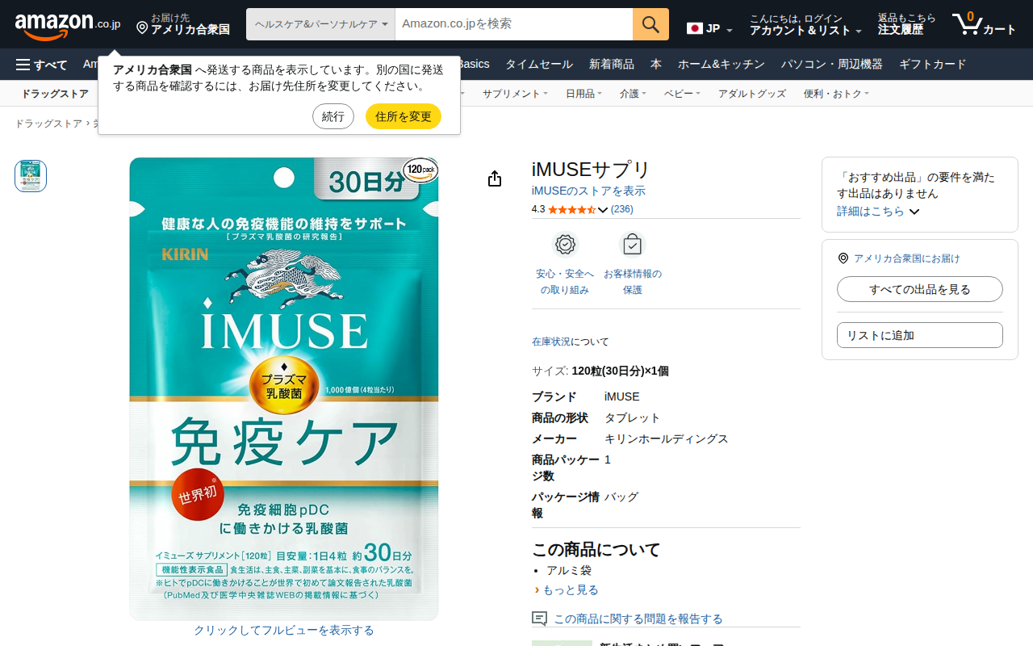
Task: Click the main iMUSE product image
Action: coord(284,388)
